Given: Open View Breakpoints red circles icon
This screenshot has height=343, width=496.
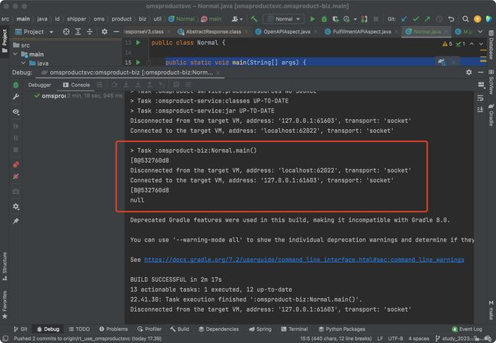Looking at the screenshot, I should [16, 164].
